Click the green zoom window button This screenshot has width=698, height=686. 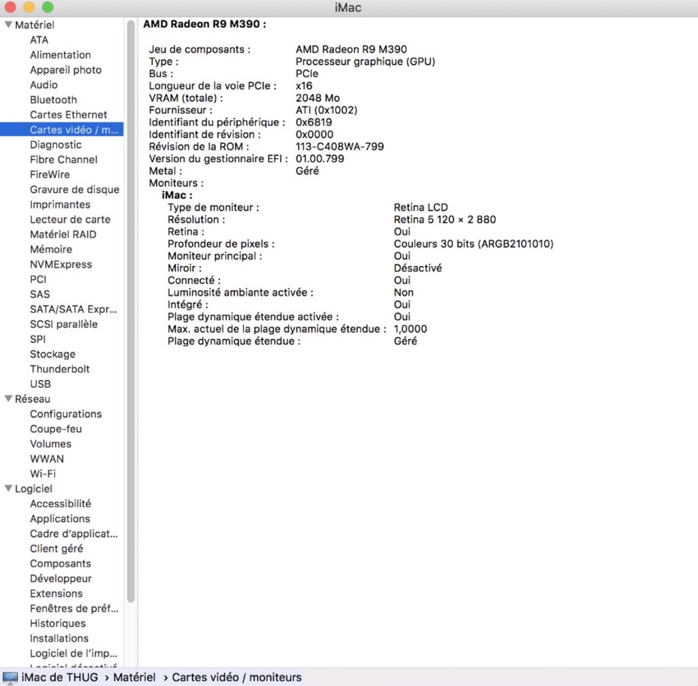48,7
